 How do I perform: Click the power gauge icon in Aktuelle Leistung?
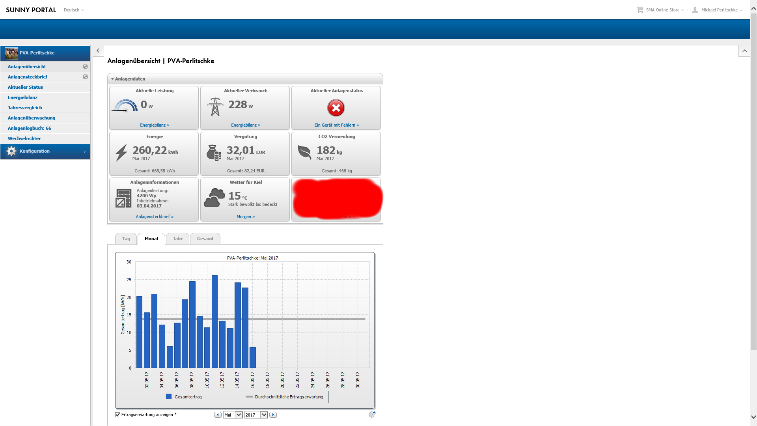125,106
